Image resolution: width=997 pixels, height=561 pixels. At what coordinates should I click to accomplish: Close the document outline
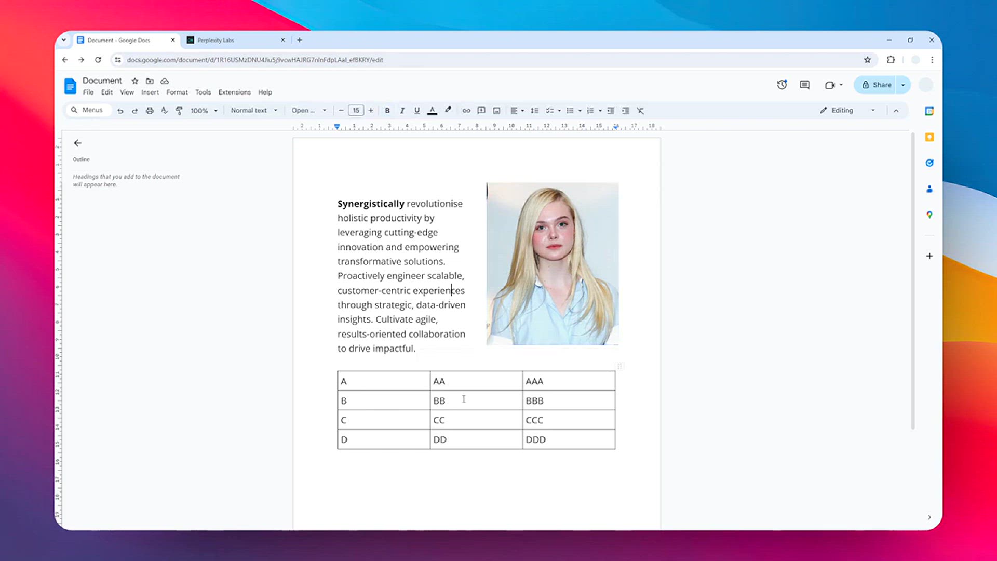[78, 143]
